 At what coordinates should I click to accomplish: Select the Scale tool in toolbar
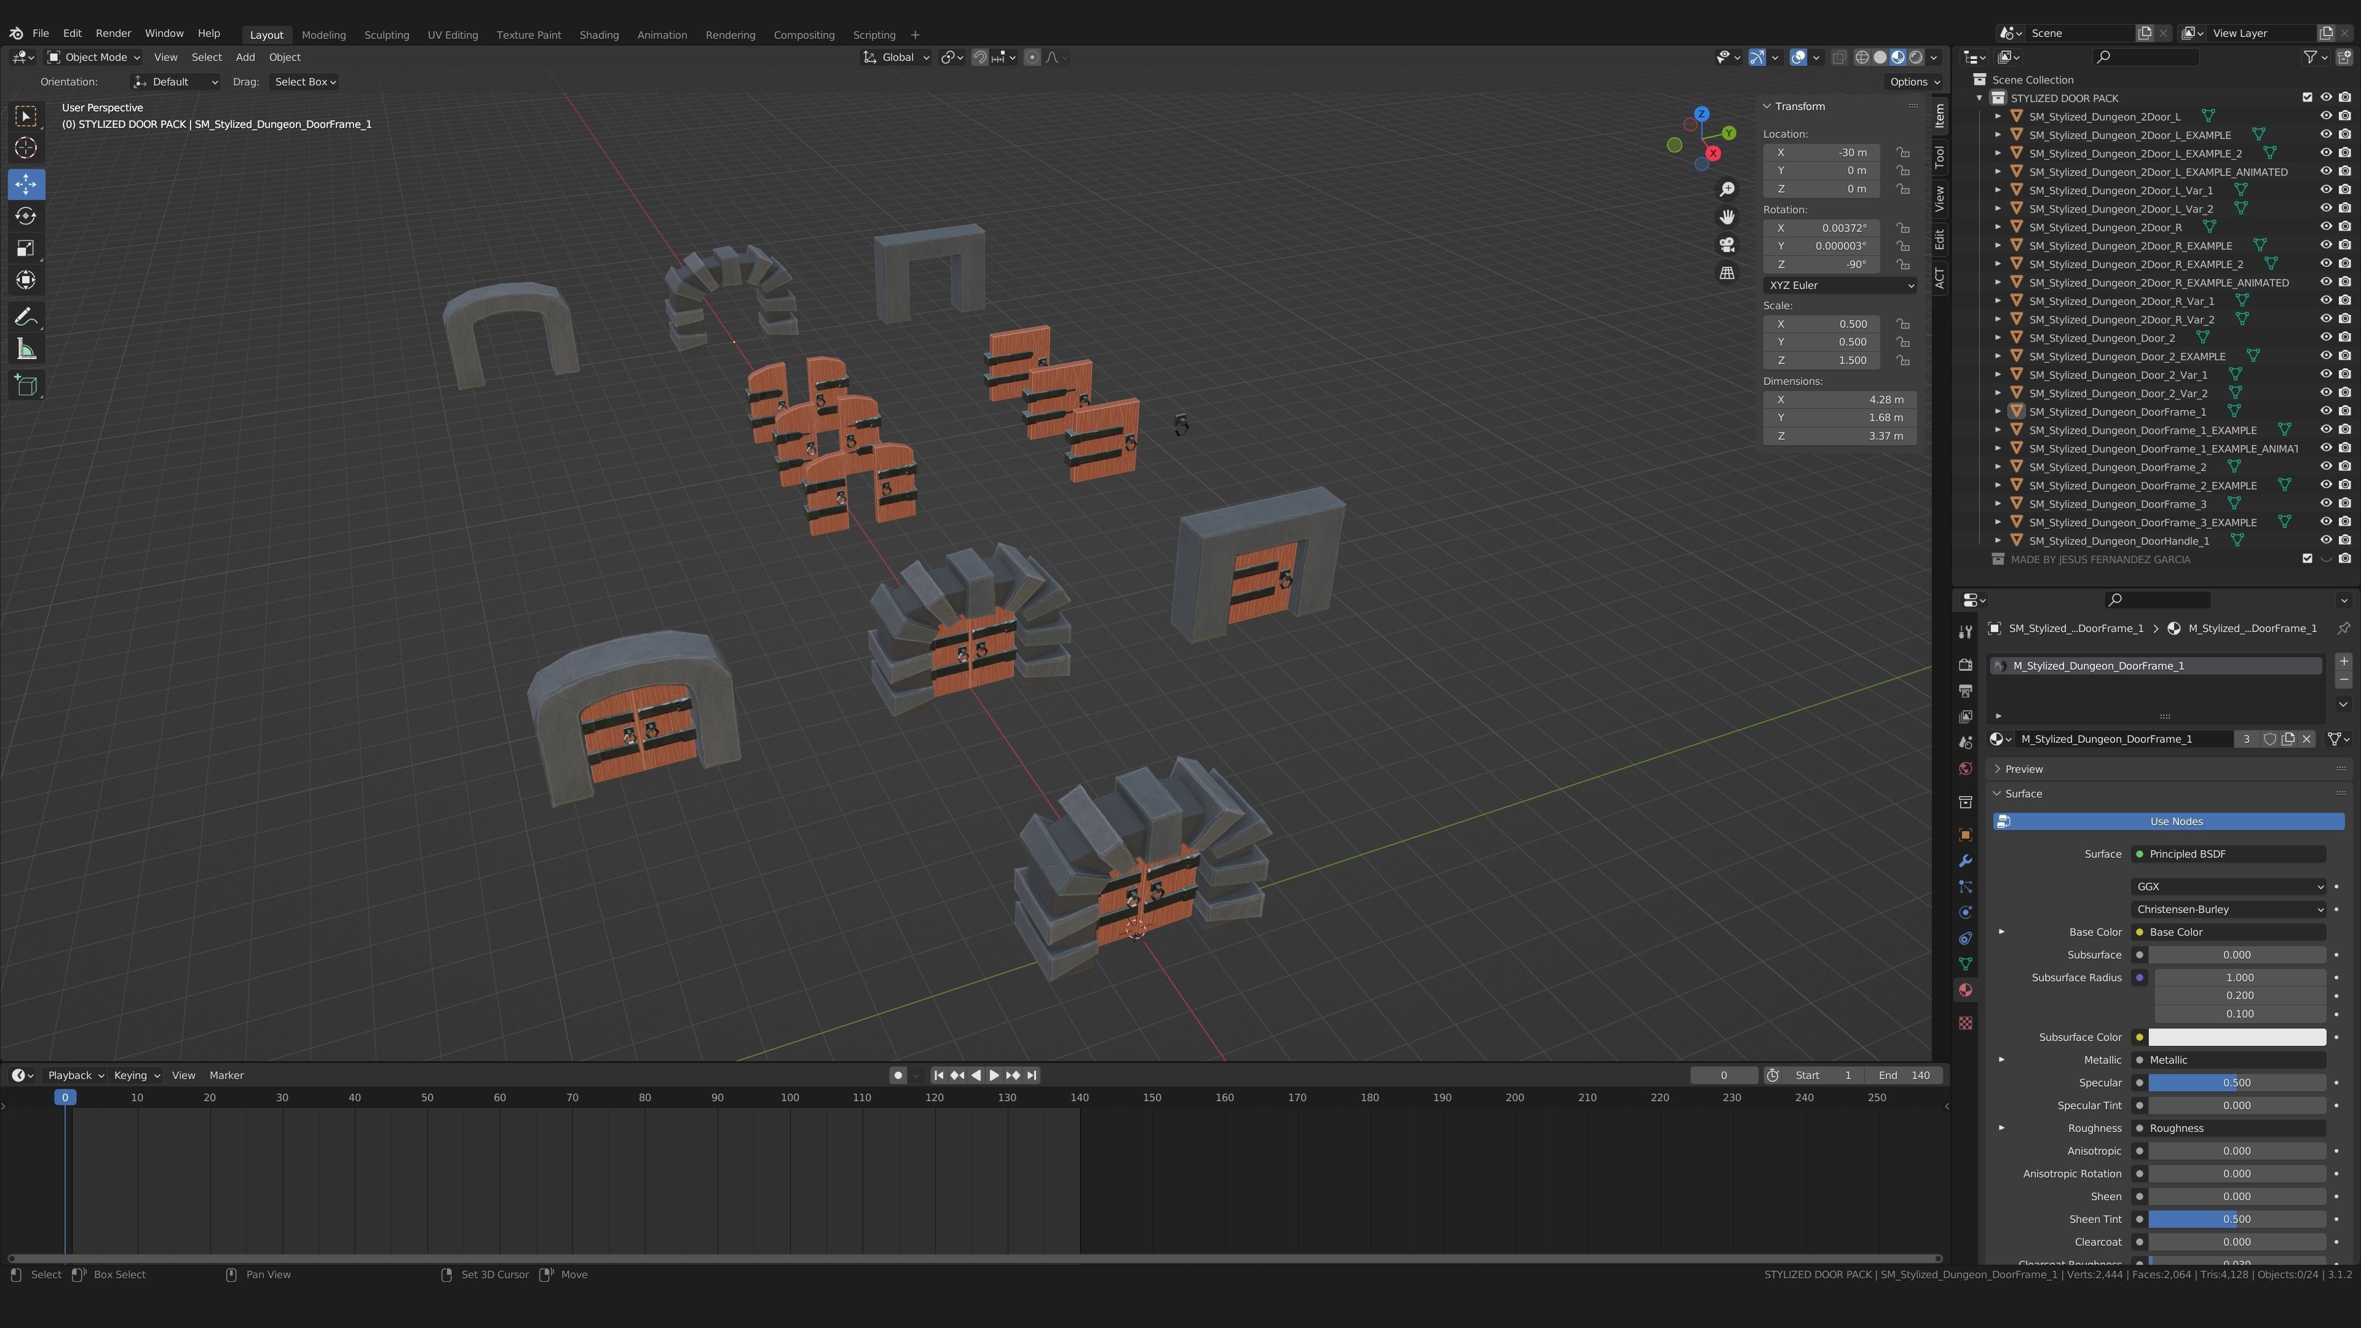[x=26, y=248]
